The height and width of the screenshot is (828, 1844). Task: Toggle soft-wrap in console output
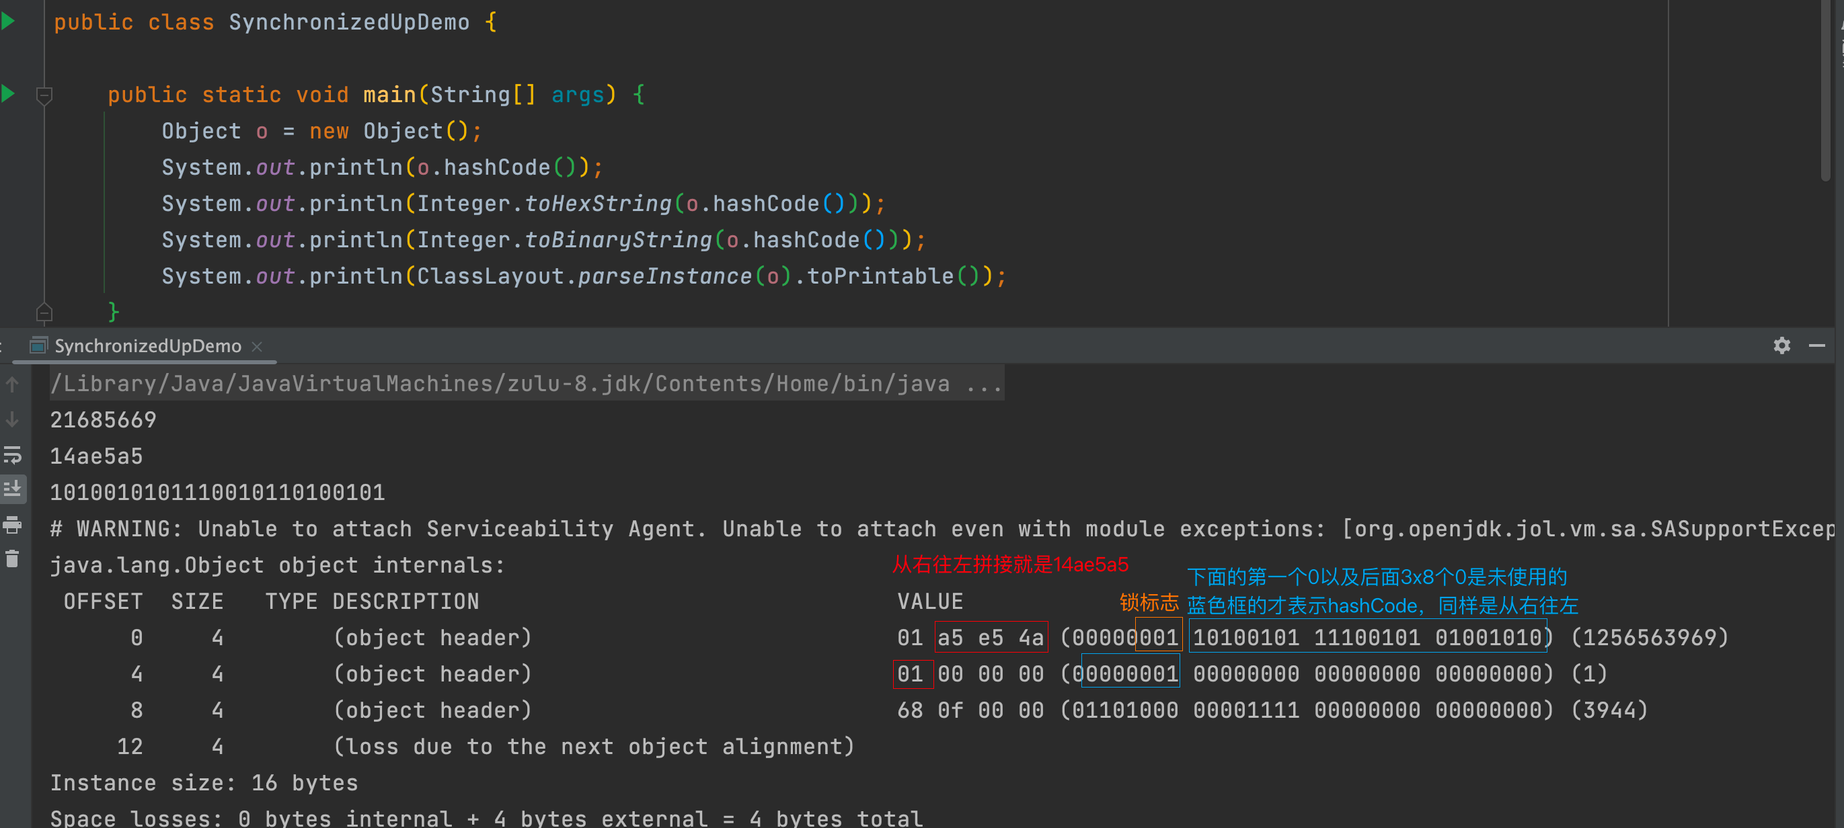pyautogui.click(x=13, y=454)
